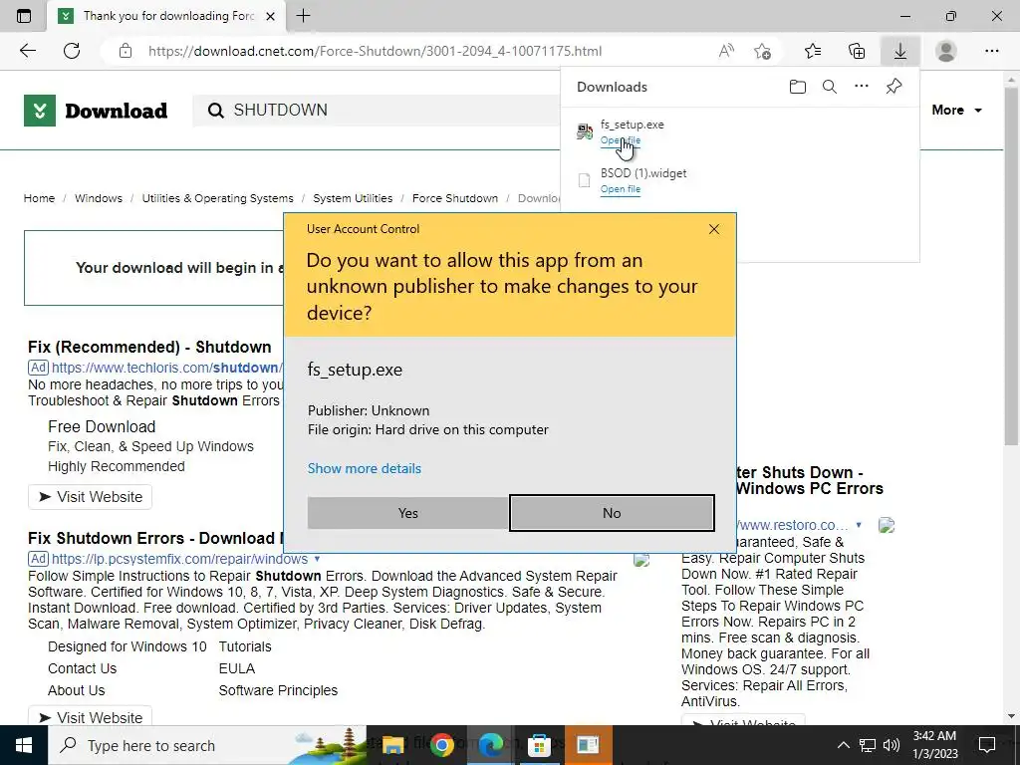Viewport: 1020px width, 765px height.
Task: Click No in the UAC prompt
Action: (612, 513)
